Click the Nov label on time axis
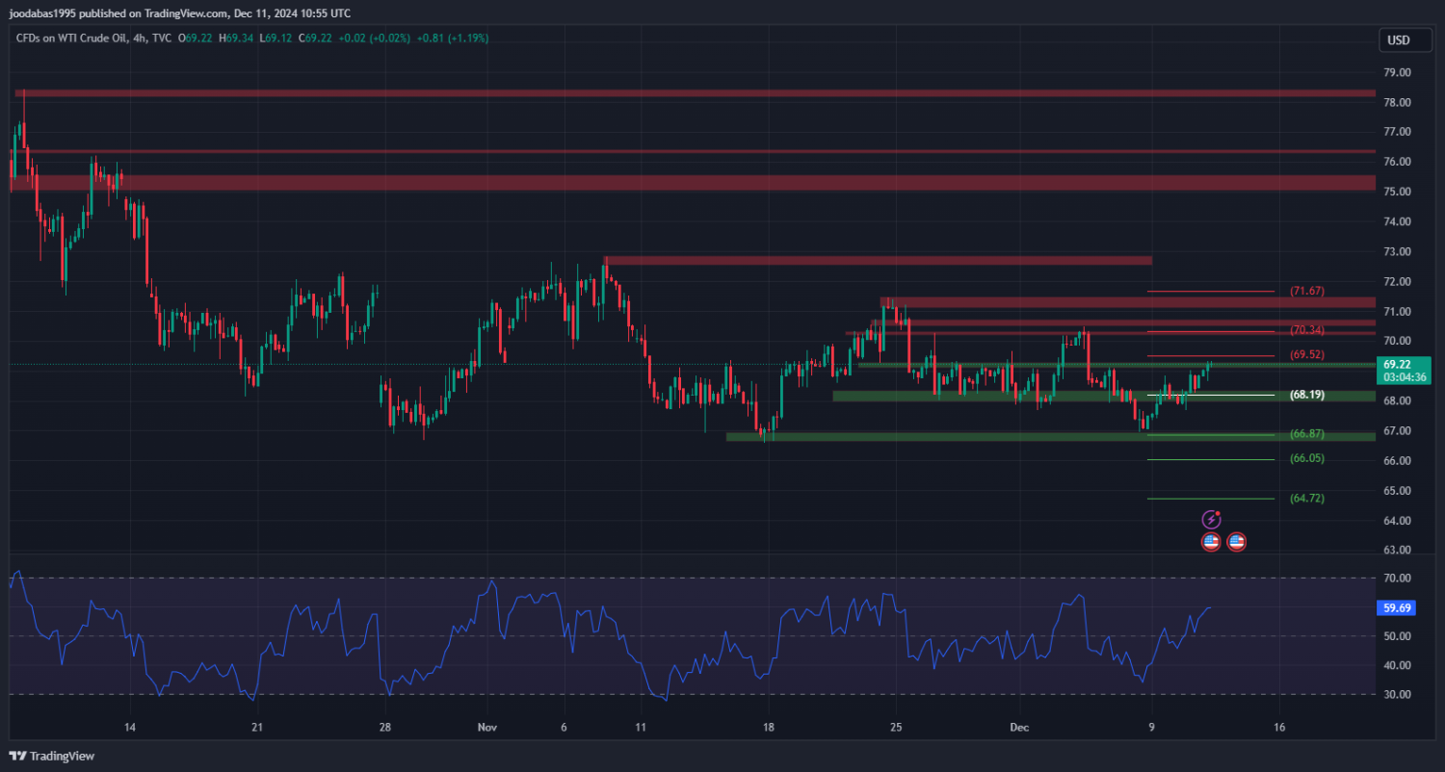1445x772 pixels. [x=487, y=728]
